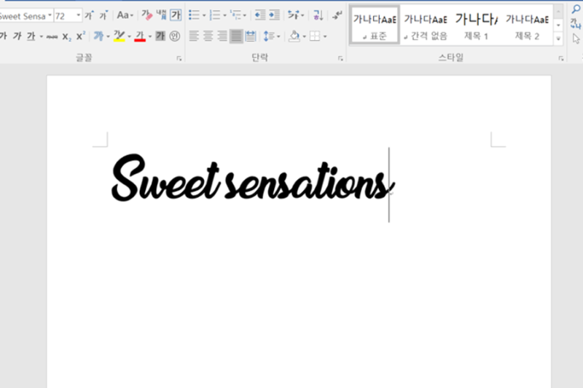The width and height of the screenshot is (583, 388).
Task: Apply the red font color
Action: pyautogui.click(x=140, y=36)
